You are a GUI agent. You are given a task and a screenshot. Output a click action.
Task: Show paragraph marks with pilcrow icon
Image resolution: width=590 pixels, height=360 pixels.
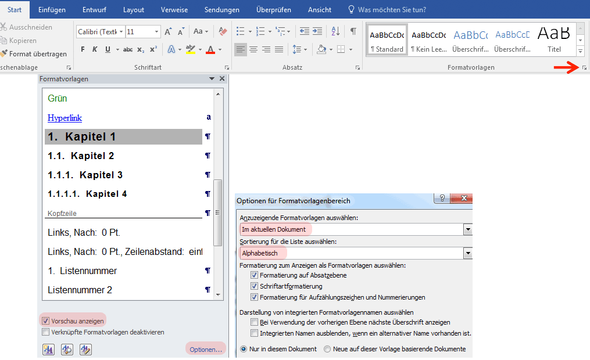point(353,31)
